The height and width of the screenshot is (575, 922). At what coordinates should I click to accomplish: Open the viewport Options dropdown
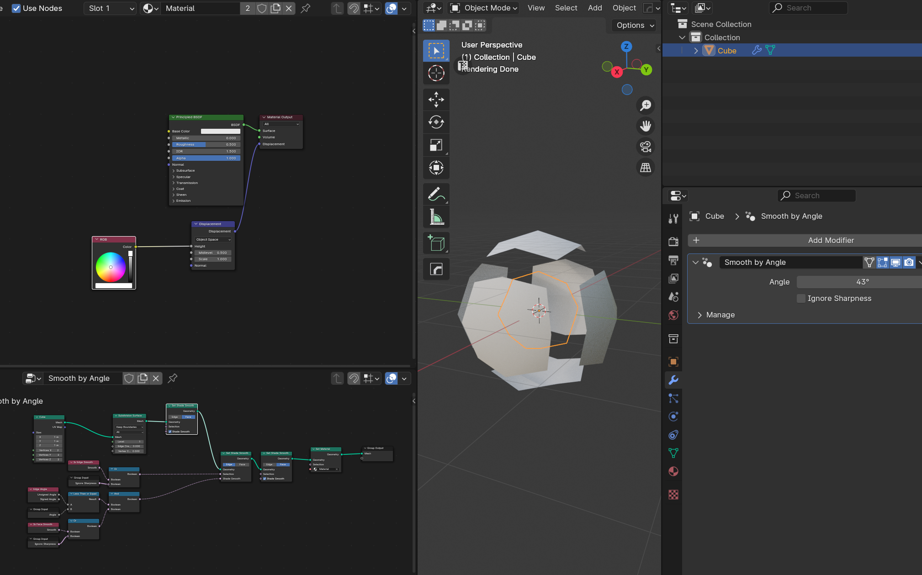click(x=635, y=25)
